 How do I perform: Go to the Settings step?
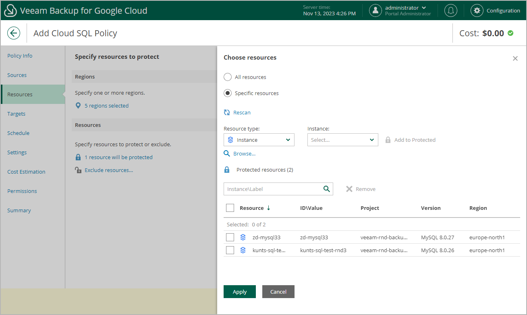[x=17, y=152]
